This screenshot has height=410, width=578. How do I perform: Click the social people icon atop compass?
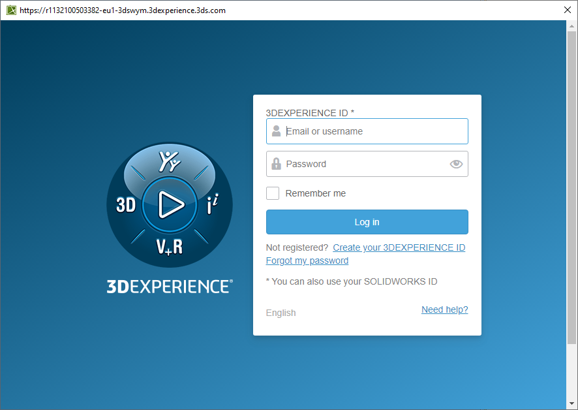[x=170, y=161]
